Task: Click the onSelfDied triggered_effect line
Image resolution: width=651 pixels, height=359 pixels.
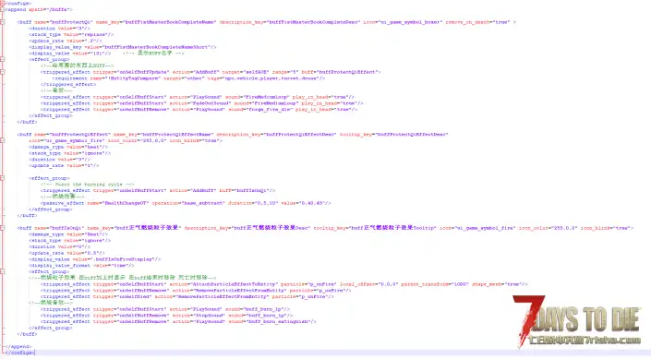Action: click(x=187, y=296)
